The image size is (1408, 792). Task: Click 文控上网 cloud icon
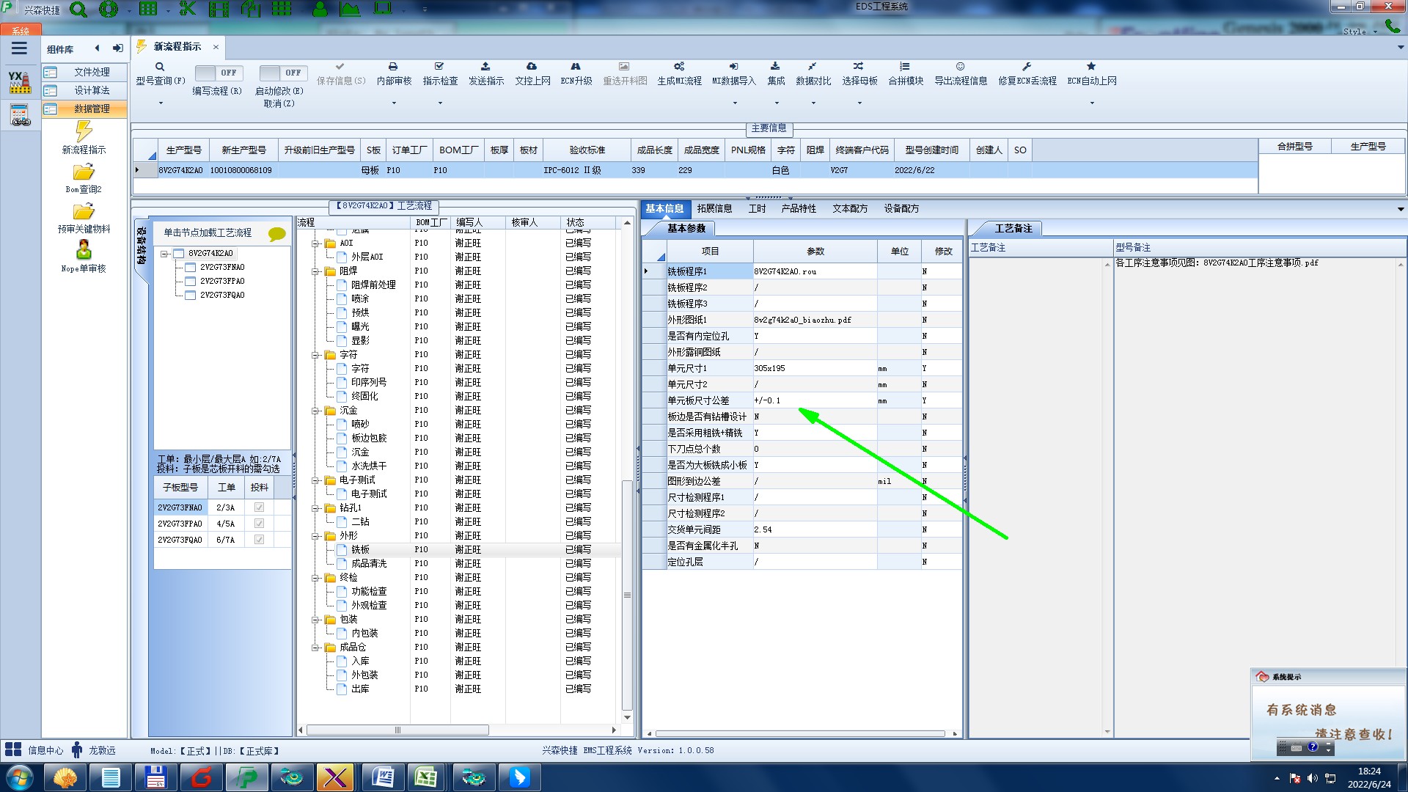(x=532, y=66)
